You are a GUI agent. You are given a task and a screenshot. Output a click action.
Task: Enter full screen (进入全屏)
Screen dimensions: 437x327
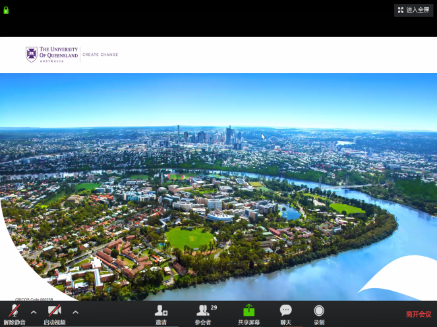click(x=413, y=11)
